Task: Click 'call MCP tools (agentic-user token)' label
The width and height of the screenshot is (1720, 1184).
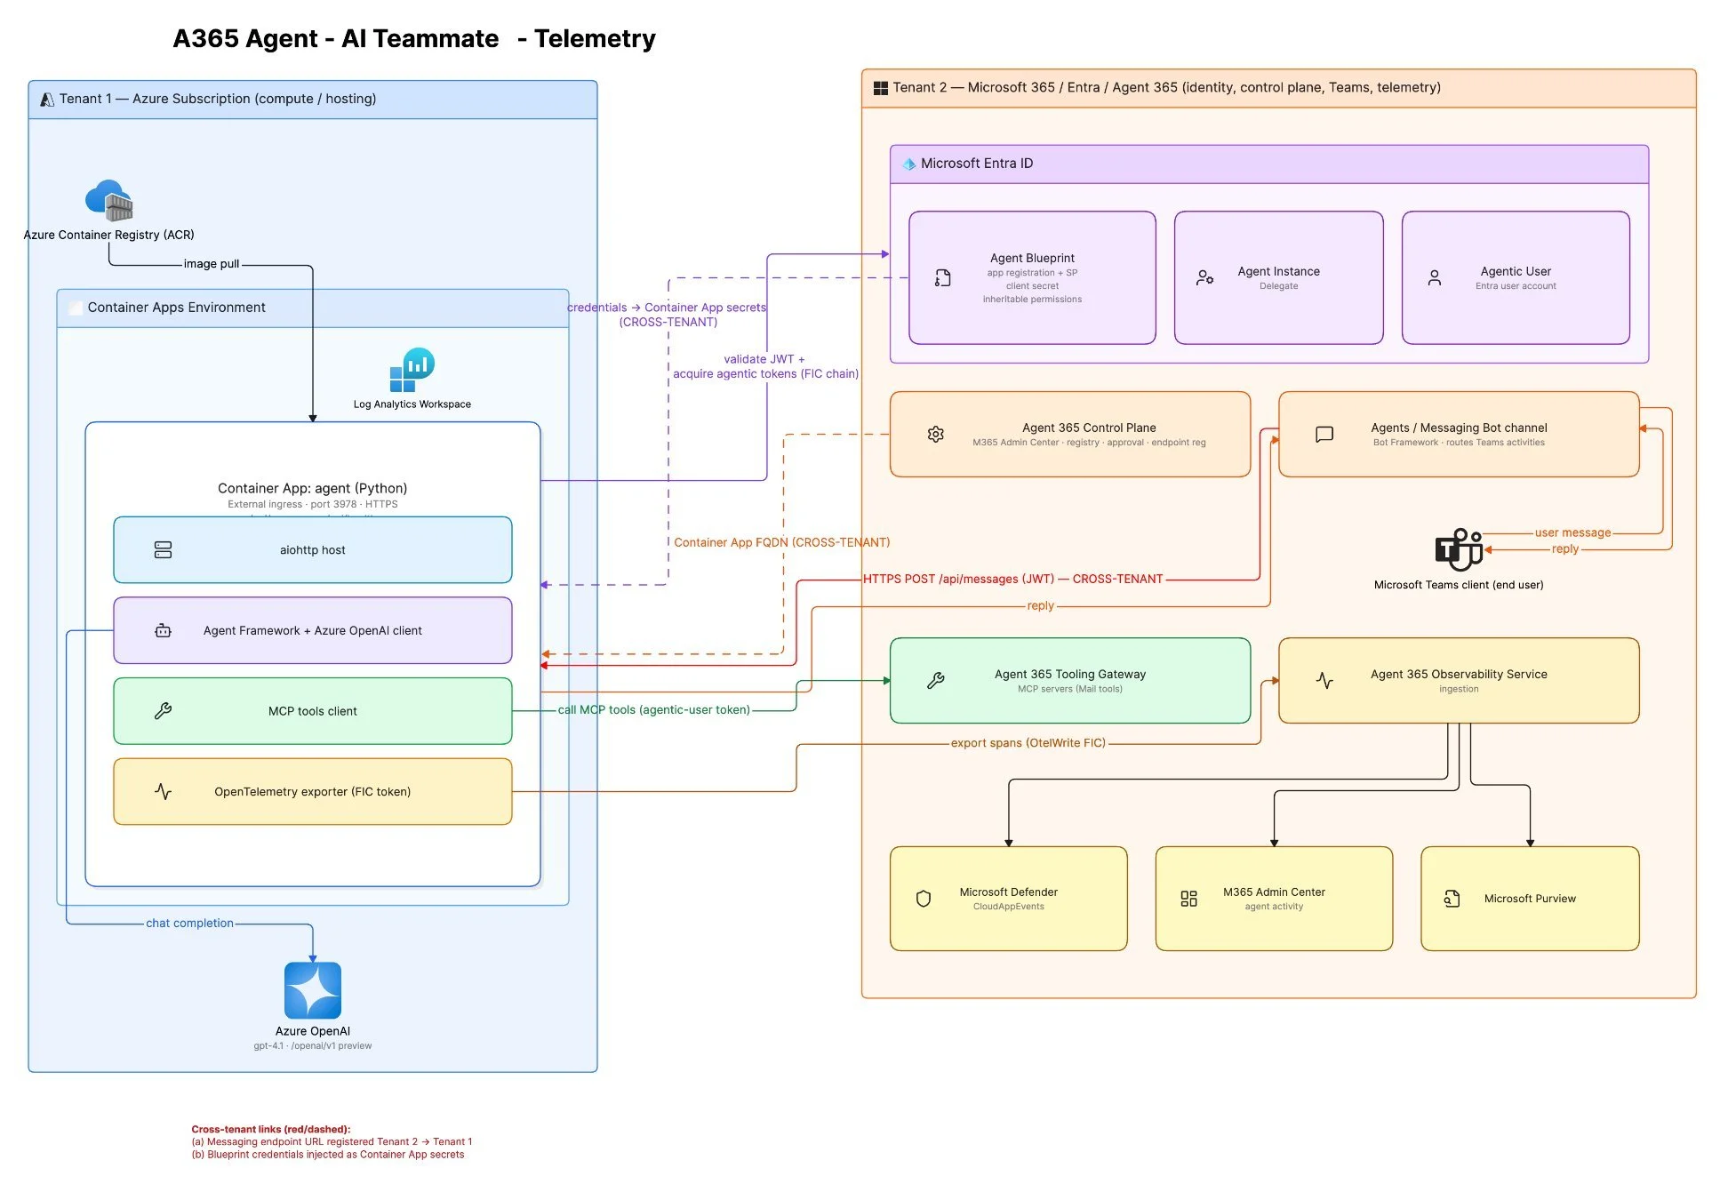Action: (653, 710)
